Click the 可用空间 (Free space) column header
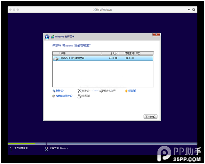This screenshot has width=205, height=164. click(x=126, y=53)
